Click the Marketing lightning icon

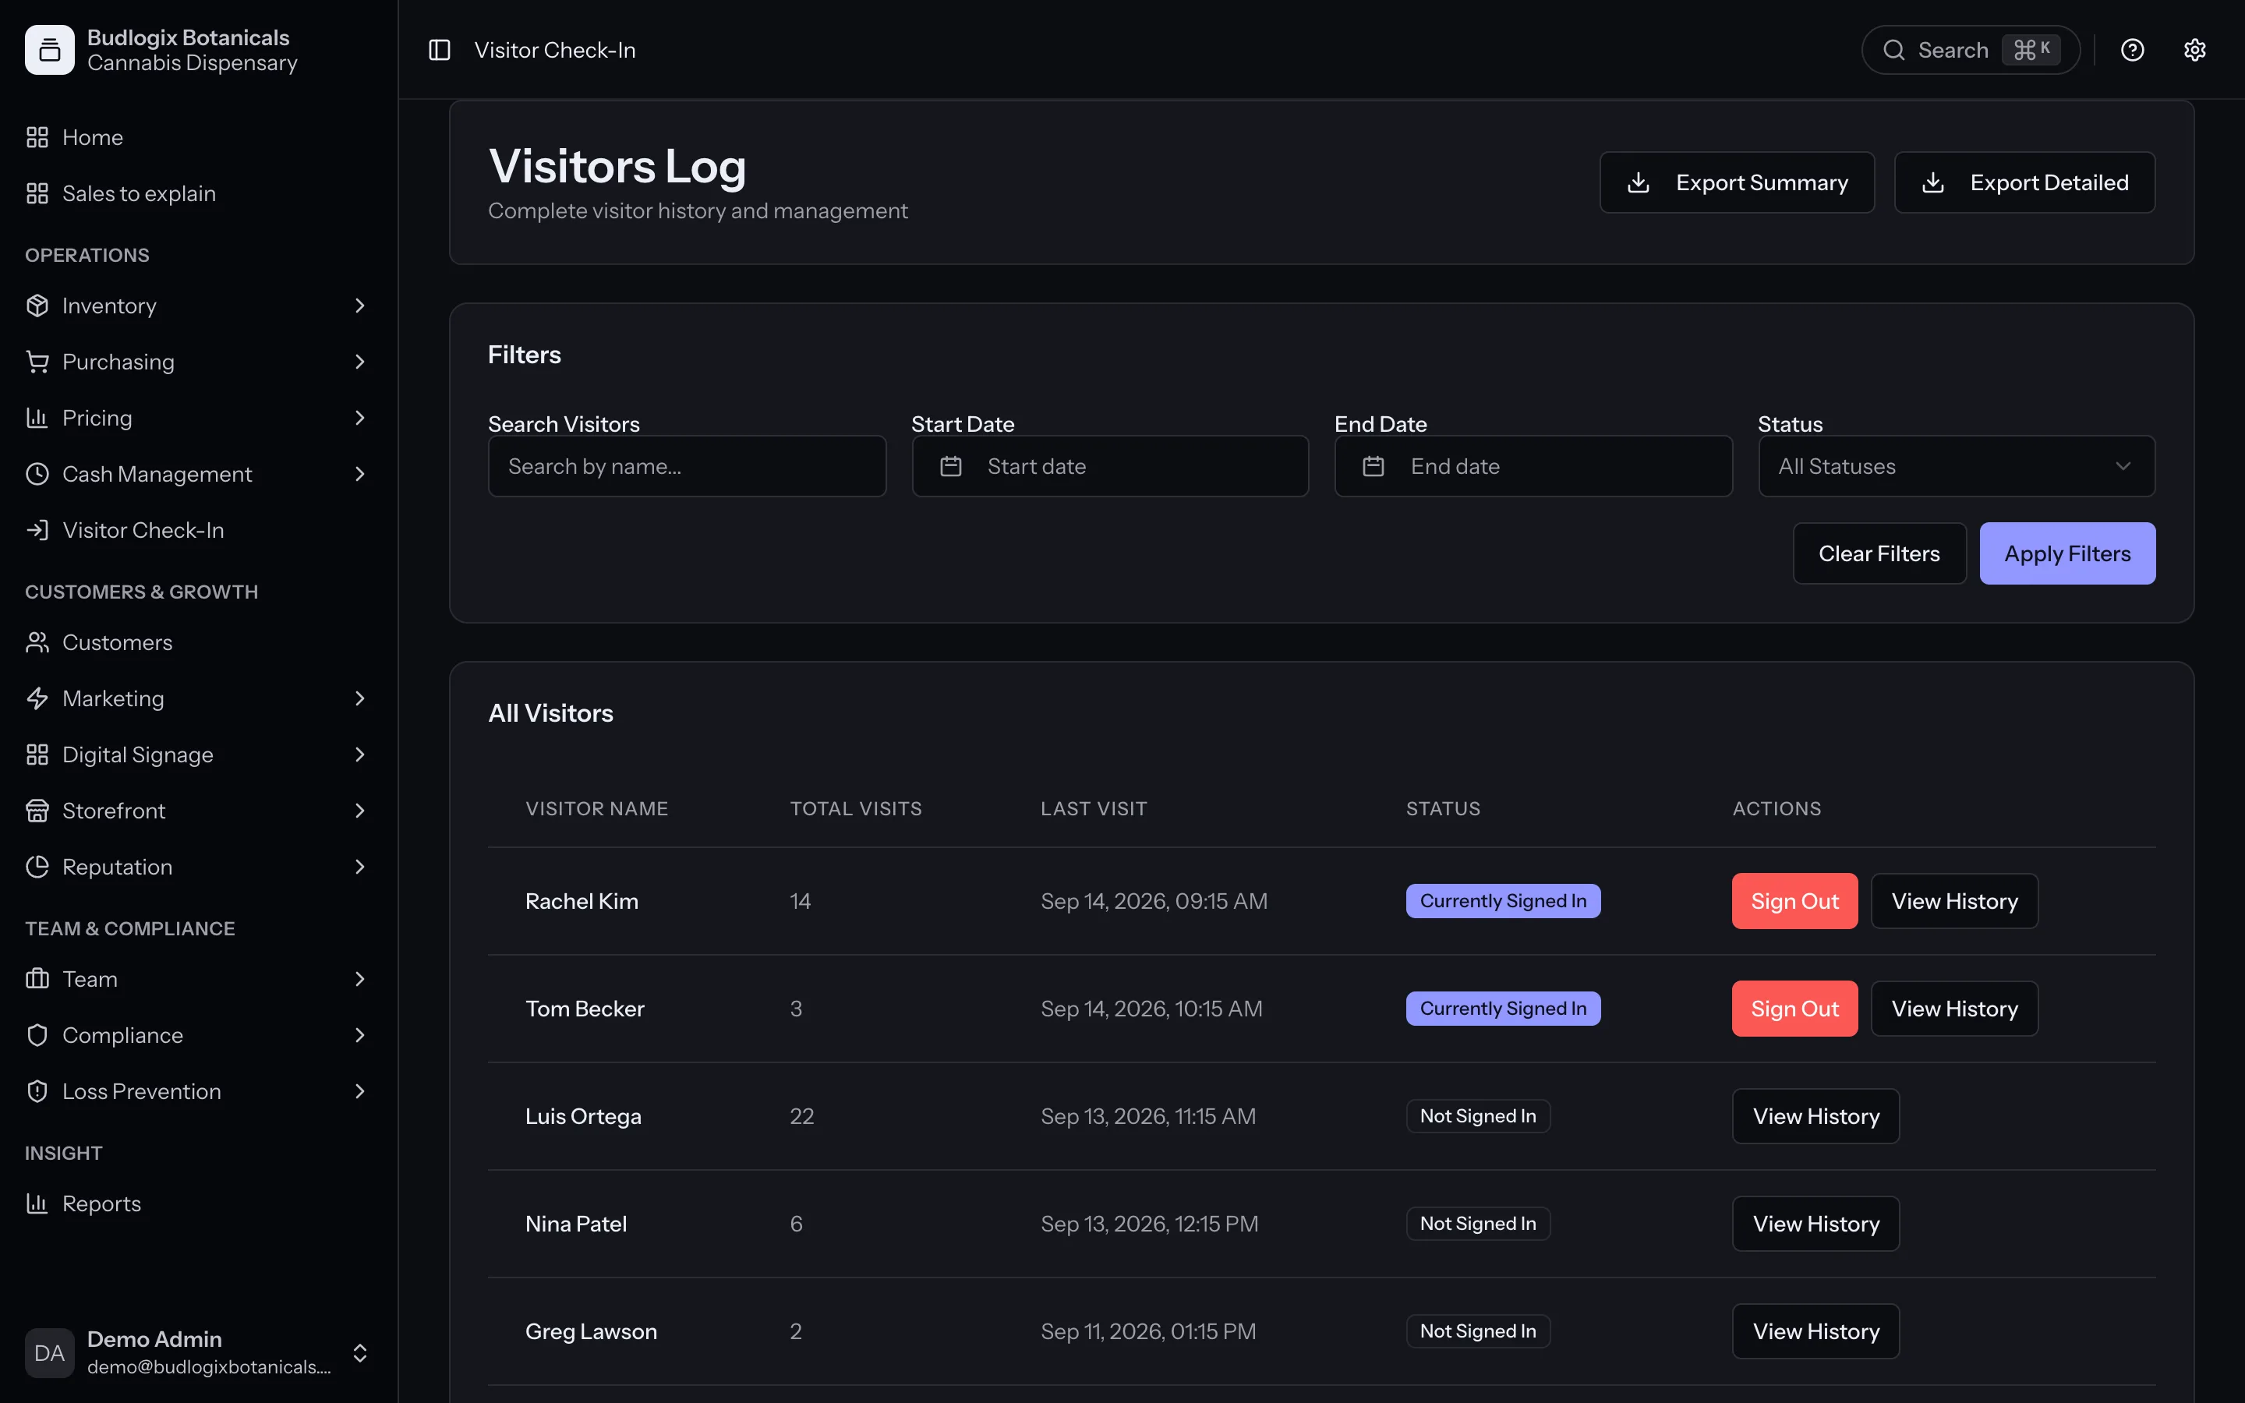click(x=37, y=698)
